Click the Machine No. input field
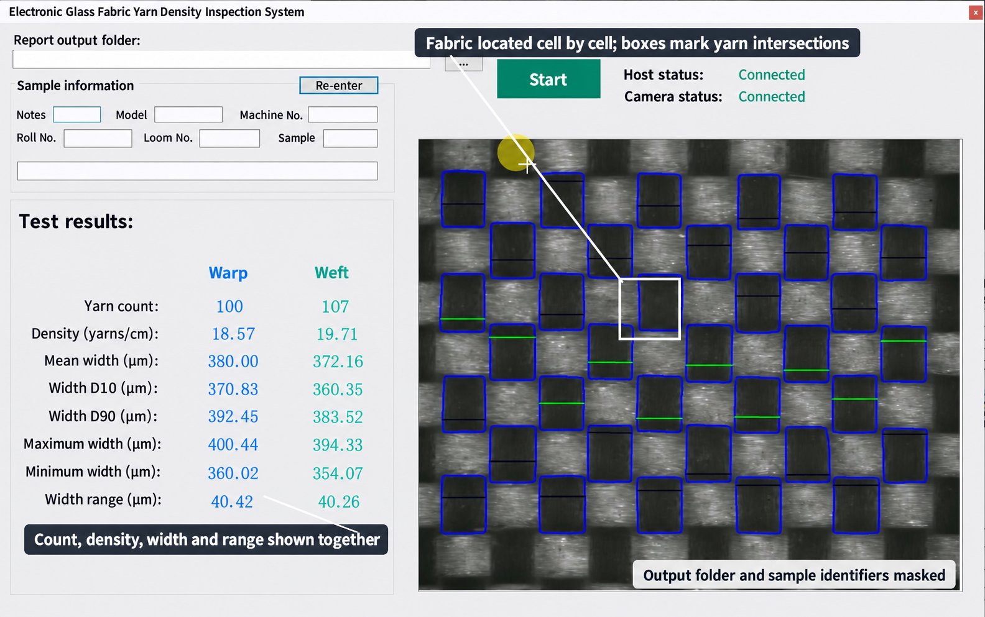Viewport: 985px width, 617px height. [343, 114]
